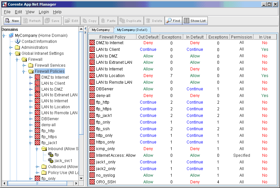The width and height of the screenshot is (280, 188).
Task: Click the Paste toolbar button
Action: [x=108, y=21]
